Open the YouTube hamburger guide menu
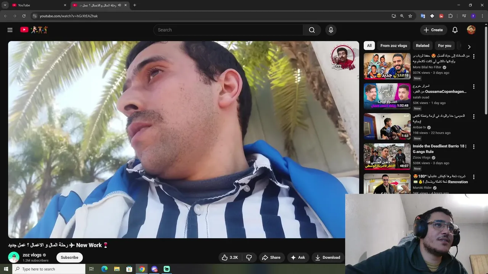This screenshot has width=488, height=274. coord(10,30)
